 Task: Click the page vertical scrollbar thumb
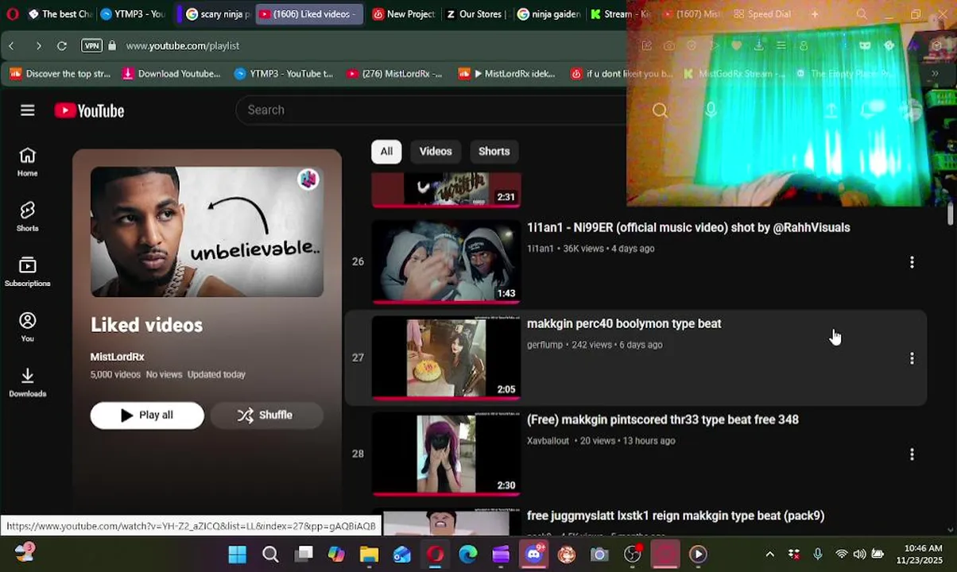(x=950, y=214)
